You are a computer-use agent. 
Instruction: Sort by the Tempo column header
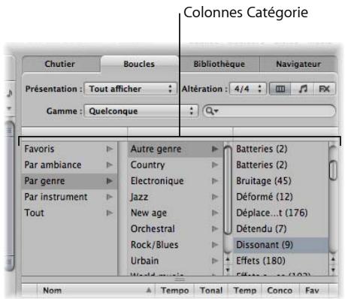point(175,291)
